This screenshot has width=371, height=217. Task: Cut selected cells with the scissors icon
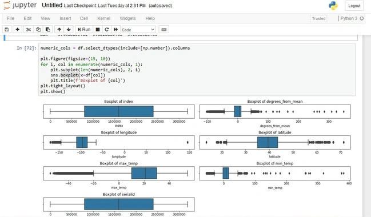pyautogui.click(x=29, y=30)
